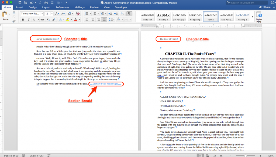Cut selection with the scissors icon
276x157 pixels.
click(x=14, y=12)
